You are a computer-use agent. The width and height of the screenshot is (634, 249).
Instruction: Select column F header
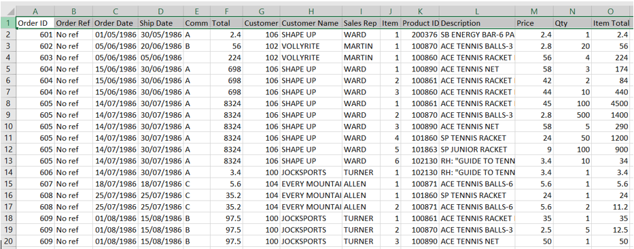coord(226,12)
